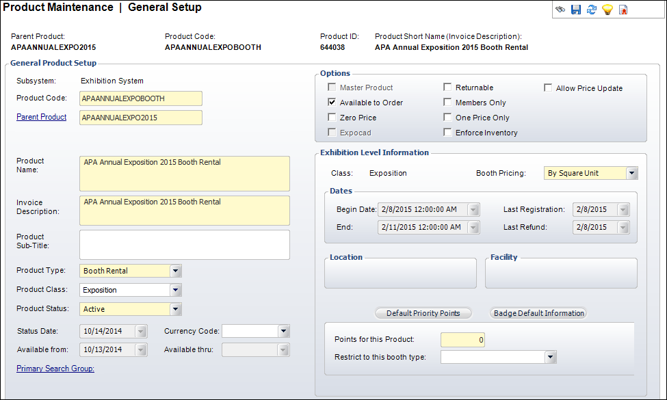Screen dimensions: 667x400
Task: Click the Invoice Description text box
Action: (x=185, y=211)
